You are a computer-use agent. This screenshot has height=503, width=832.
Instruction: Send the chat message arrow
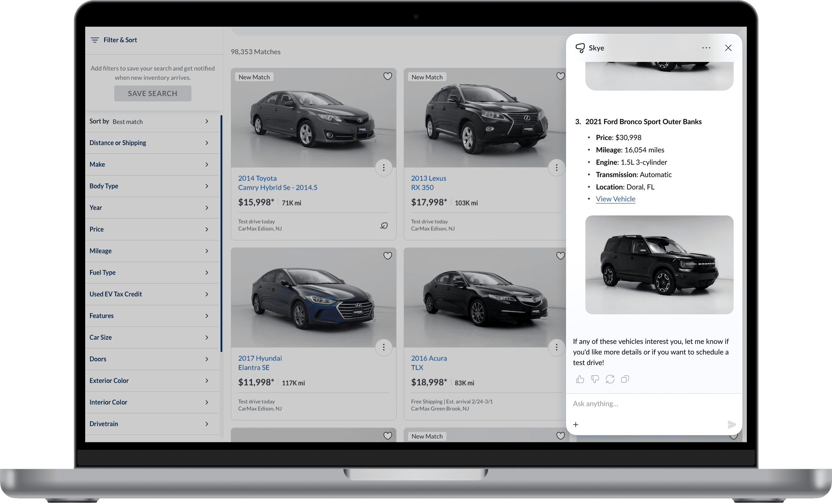[731, 425]
